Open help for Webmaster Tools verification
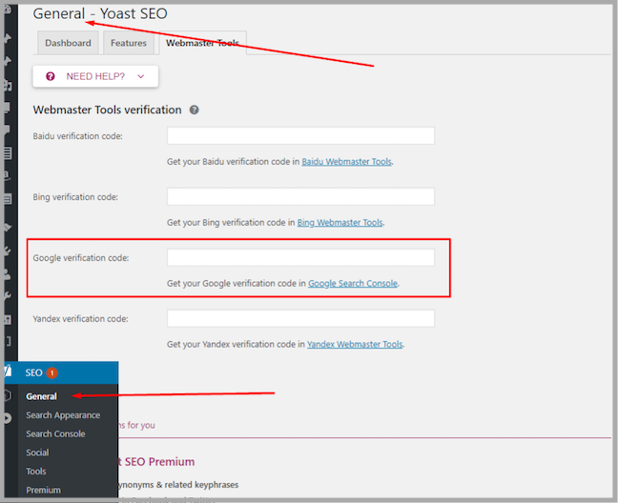Image resolution: width=618 pixels, height=503 pixels. coord(194,110)
